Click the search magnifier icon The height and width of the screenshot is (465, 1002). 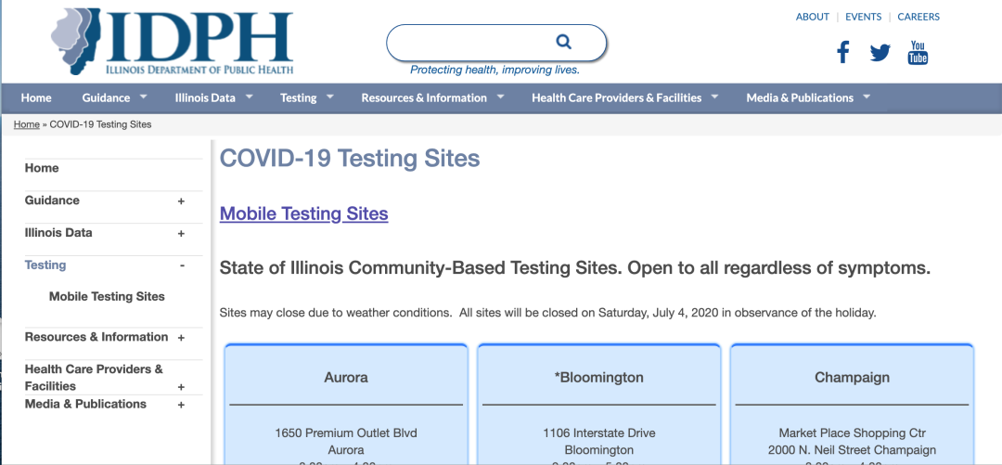(x=564, y=42)
